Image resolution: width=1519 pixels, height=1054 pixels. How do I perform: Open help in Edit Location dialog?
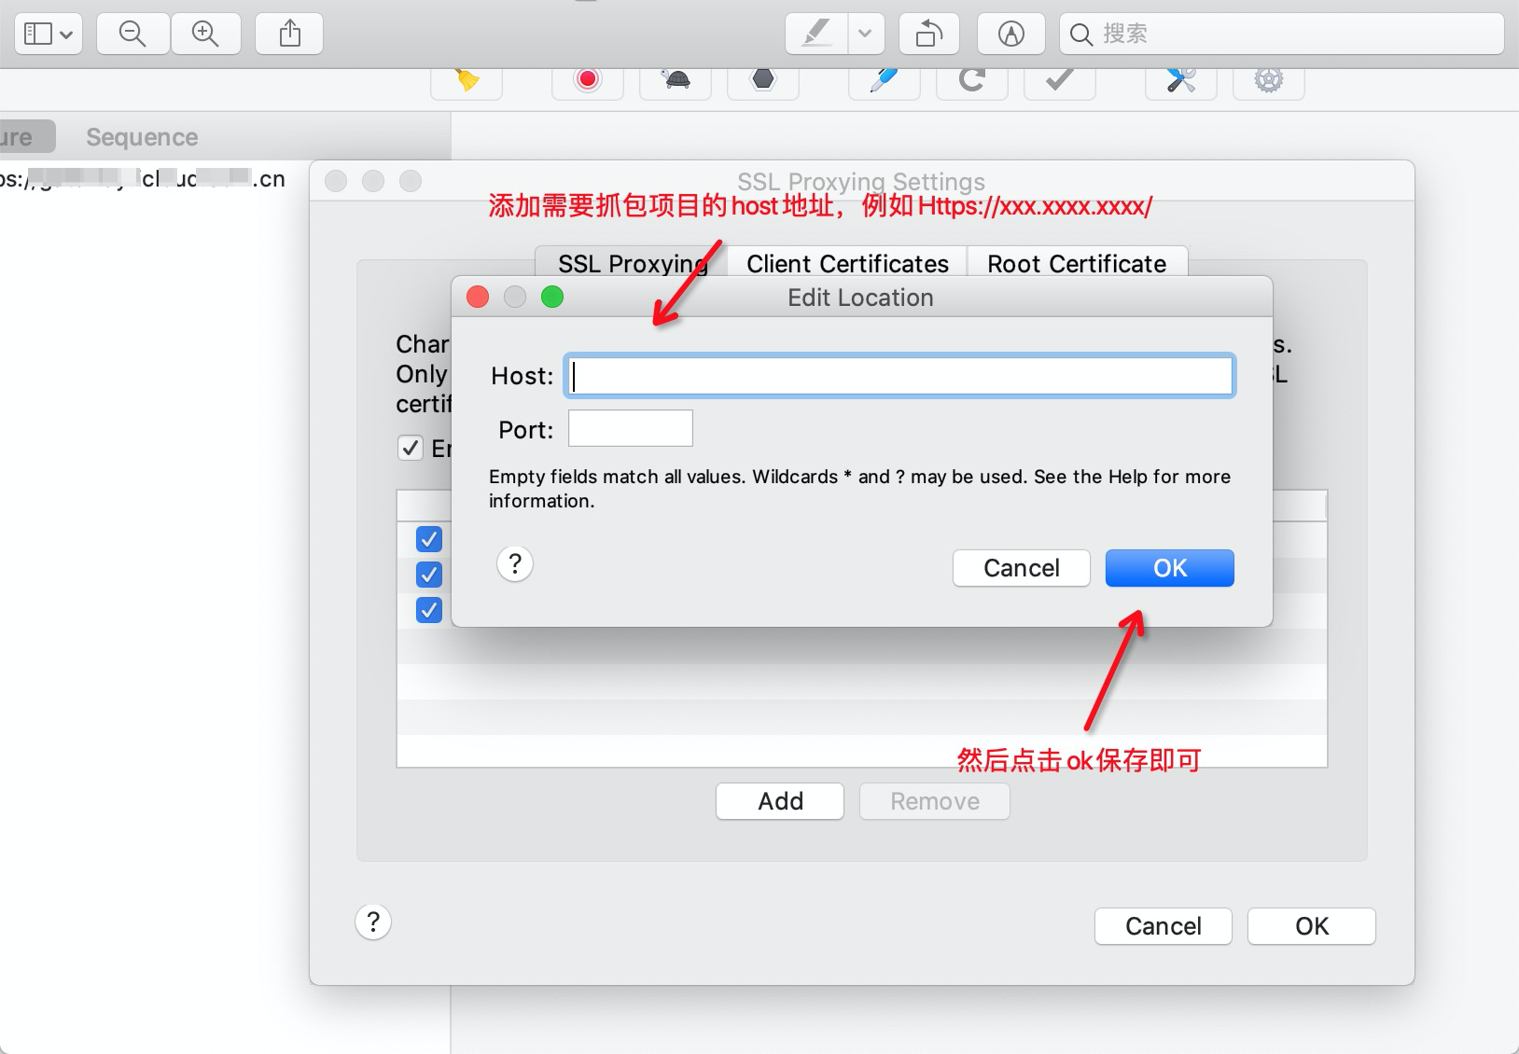click(x=515, y=563)
